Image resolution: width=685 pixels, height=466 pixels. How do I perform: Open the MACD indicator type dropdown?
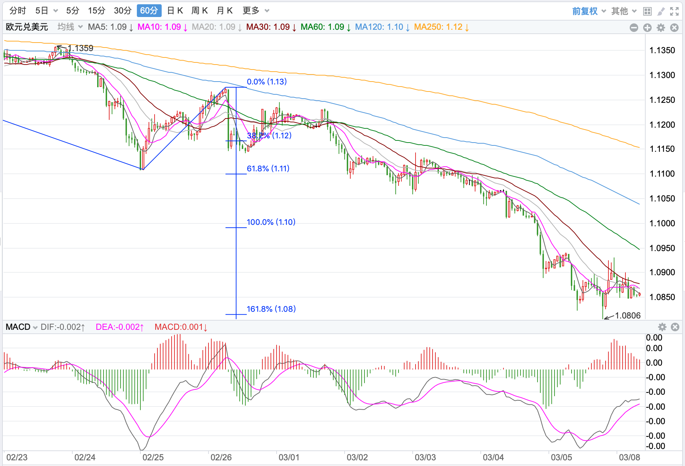tap(22, 327)
